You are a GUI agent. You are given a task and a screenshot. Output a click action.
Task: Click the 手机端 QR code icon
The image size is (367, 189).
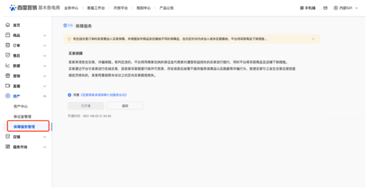click(302, 8)
